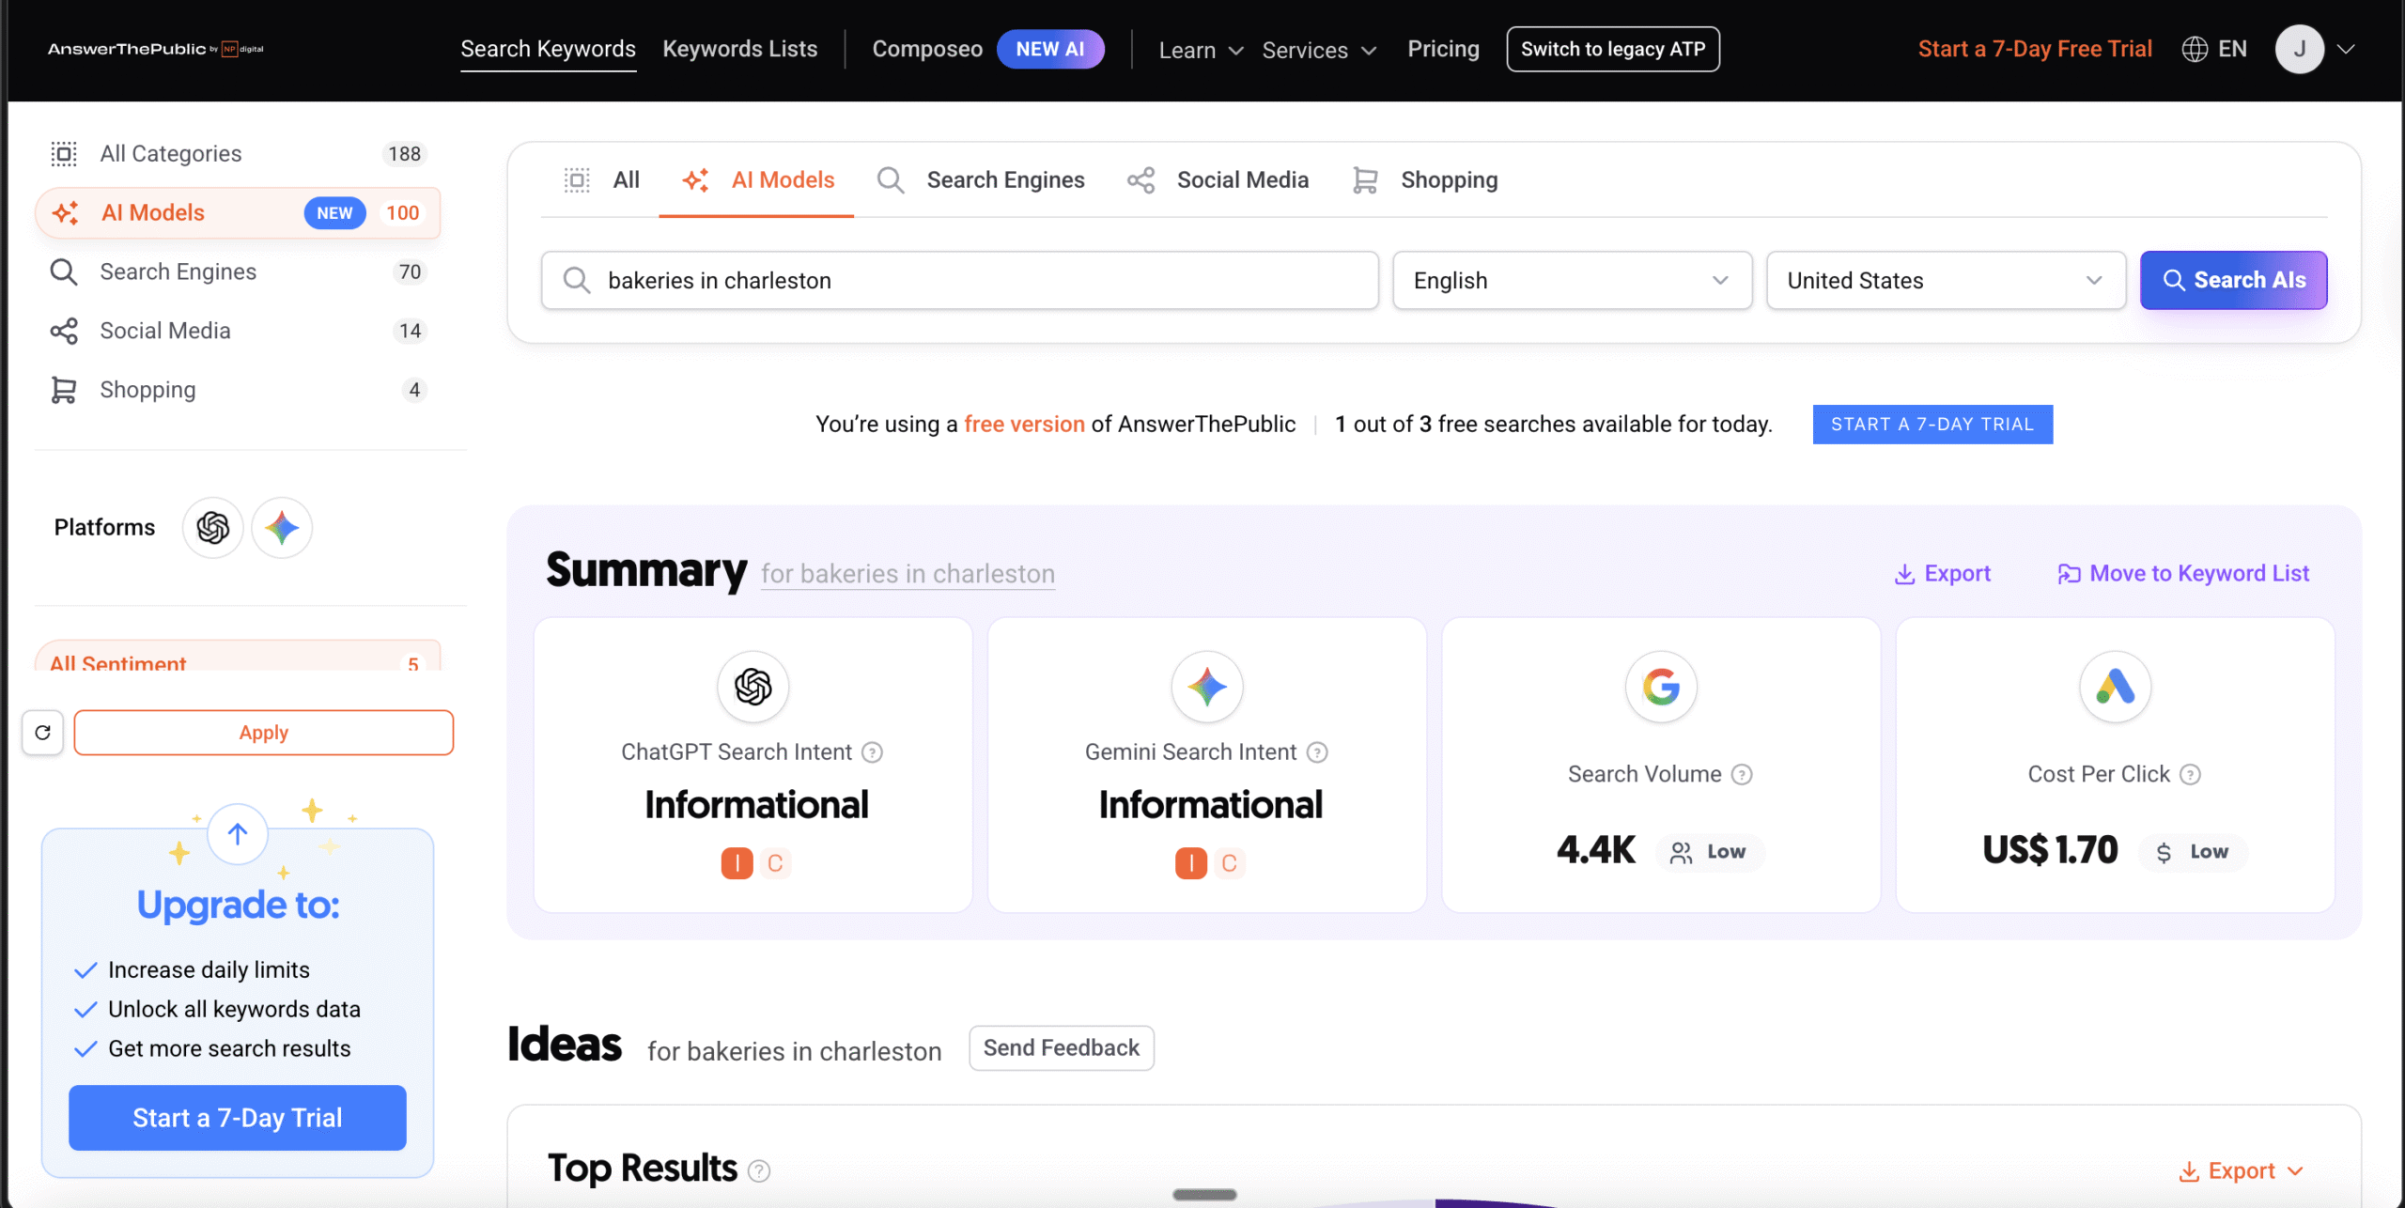Click the free version link
This screenshot has width=2405, height=1208.
(x=1024, y=425)
